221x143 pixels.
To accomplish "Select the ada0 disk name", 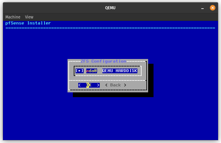I will pos(91,71).
